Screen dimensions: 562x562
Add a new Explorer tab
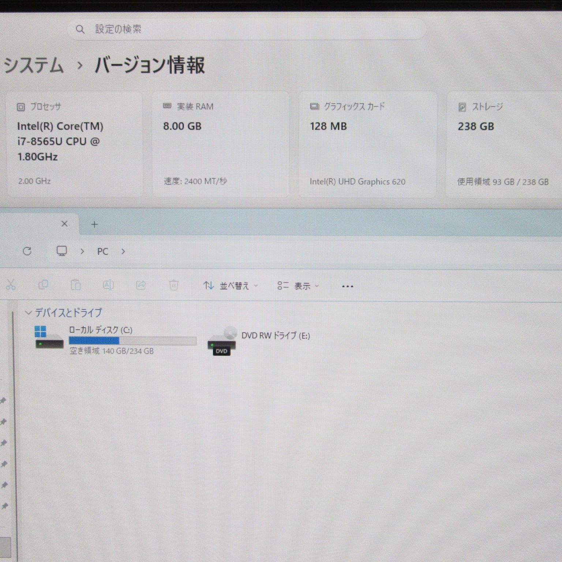point(94,224)
